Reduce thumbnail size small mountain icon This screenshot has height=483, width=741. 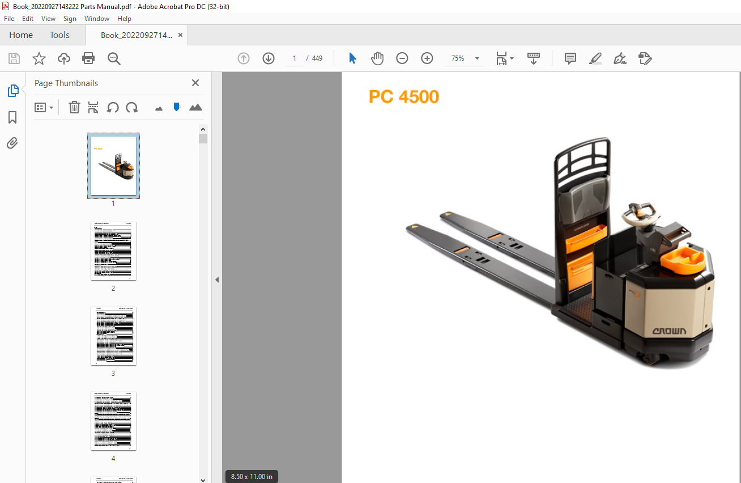point(159,108)
